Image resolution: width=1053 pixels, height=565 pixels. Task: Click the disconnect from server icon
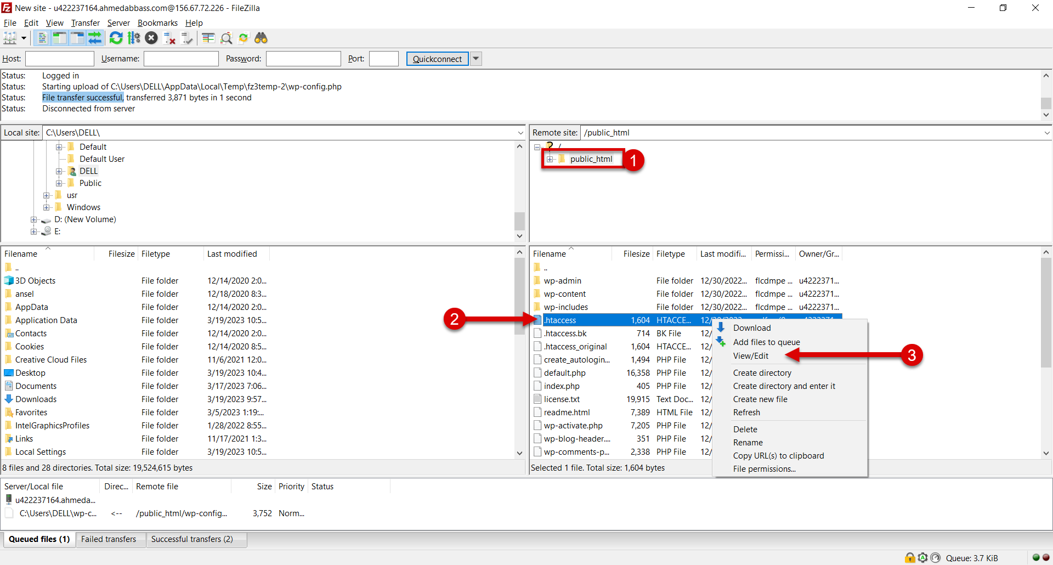click(169, 38)
